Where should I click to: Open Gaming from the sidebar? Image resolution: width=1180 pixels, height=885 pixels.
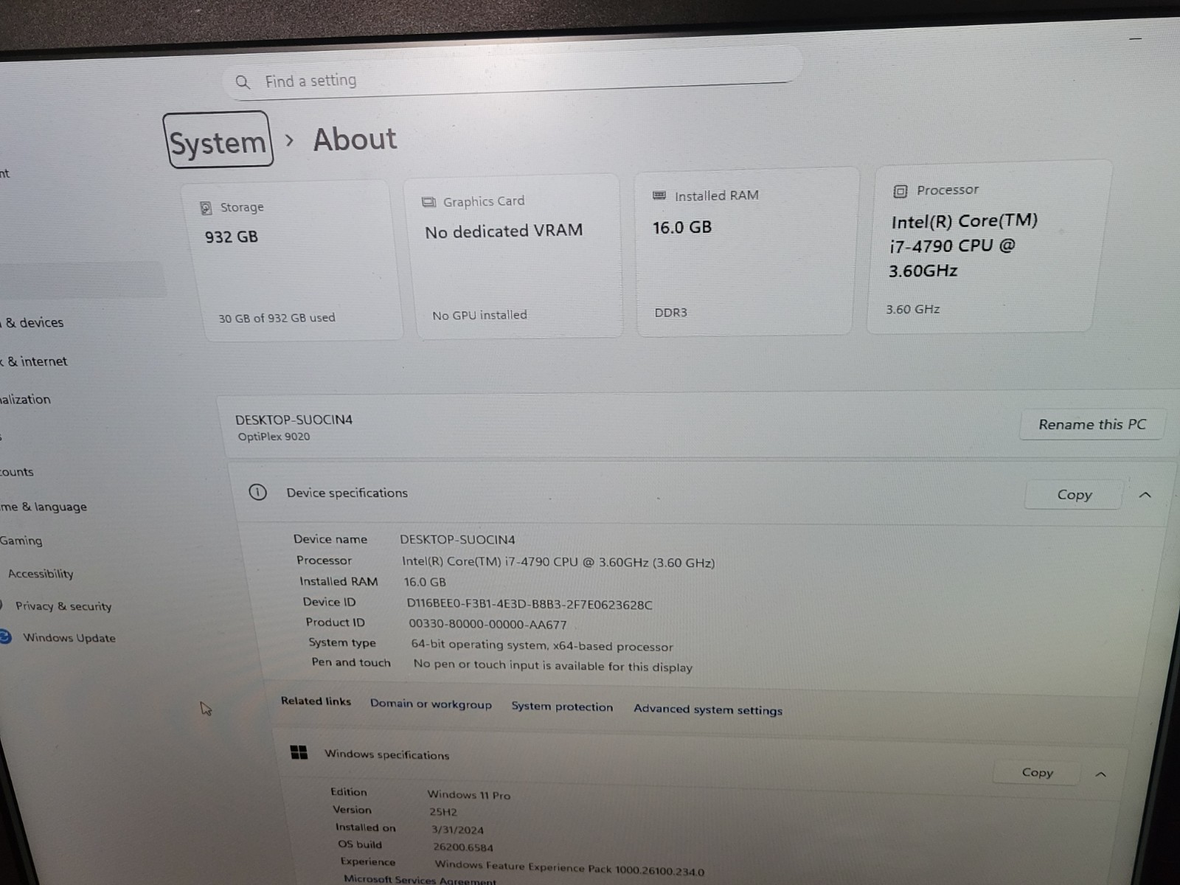tap(21, 540)
